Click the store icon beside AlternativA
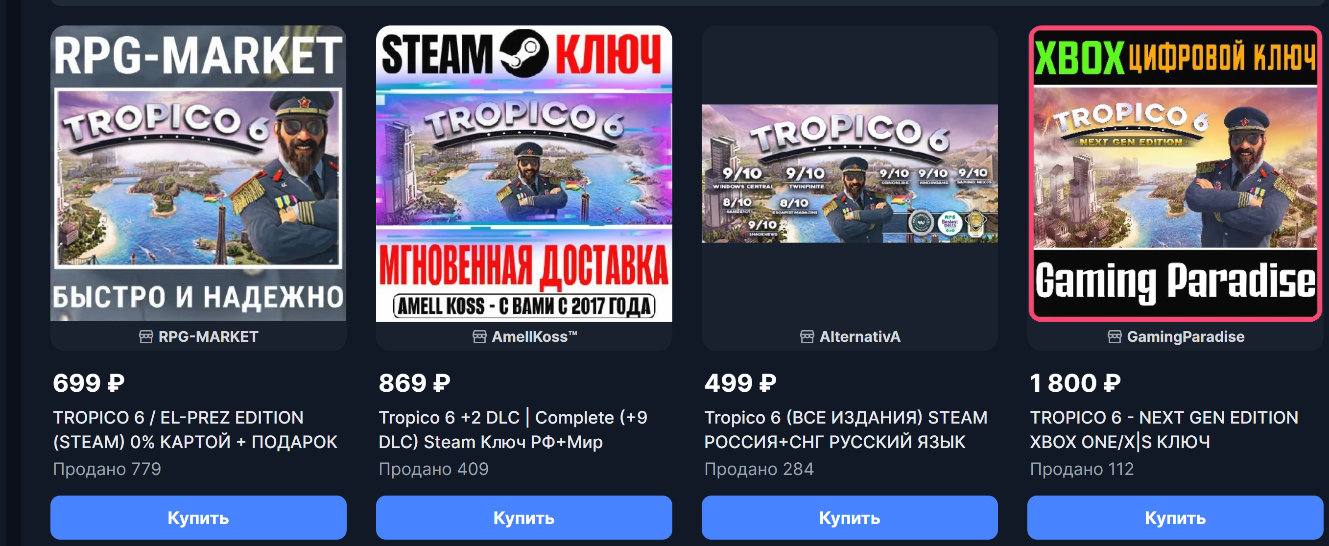The image size is (1329, 546). [x=807, y=337]
